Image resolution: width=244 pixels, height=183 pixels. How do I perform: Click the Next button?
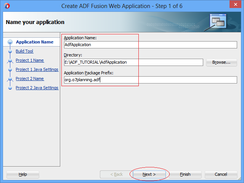(149, 174)
